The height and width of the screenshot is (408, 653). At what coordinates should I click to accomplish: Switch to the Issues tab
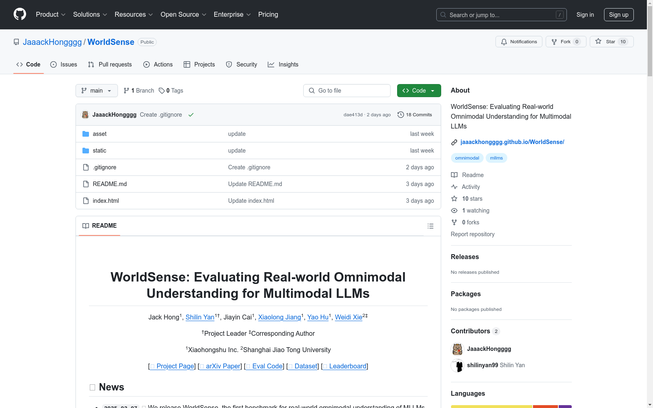point(64,64)
